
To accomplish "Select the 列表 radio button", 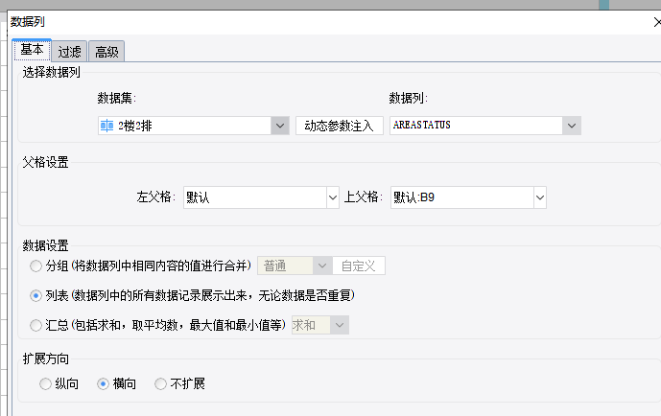I will 35,296.
